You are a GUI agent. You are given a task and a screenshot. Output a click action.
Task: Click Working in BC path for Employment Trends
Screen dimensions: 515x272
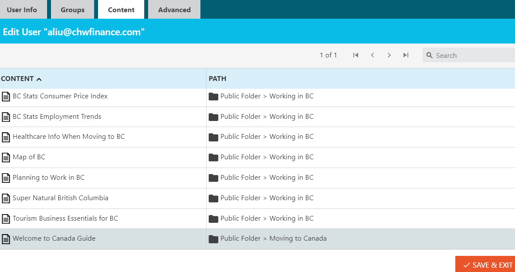[x=267, y=117]
